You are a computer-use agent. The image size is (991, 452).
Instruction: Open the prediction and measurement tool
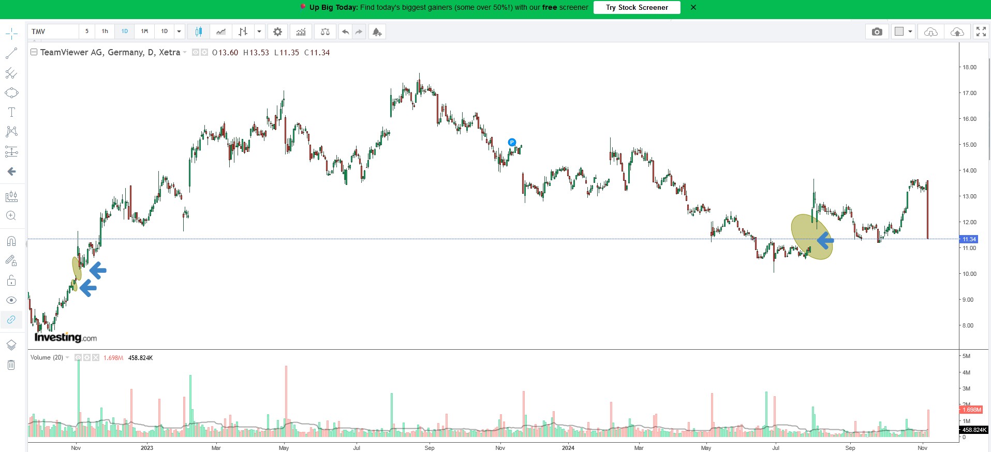[x=11, y=151]
